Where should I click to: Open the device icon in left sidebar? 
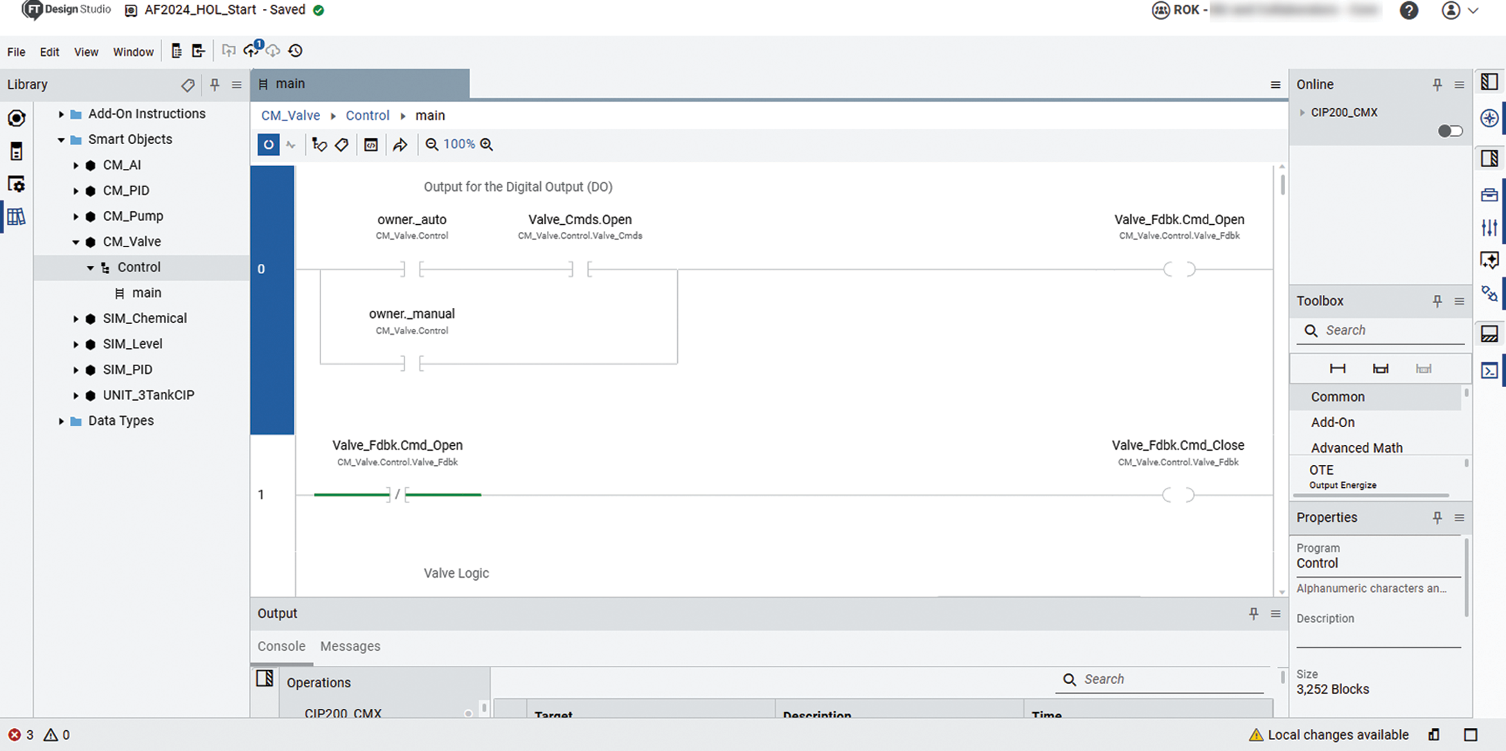click(x=17, y=151)
